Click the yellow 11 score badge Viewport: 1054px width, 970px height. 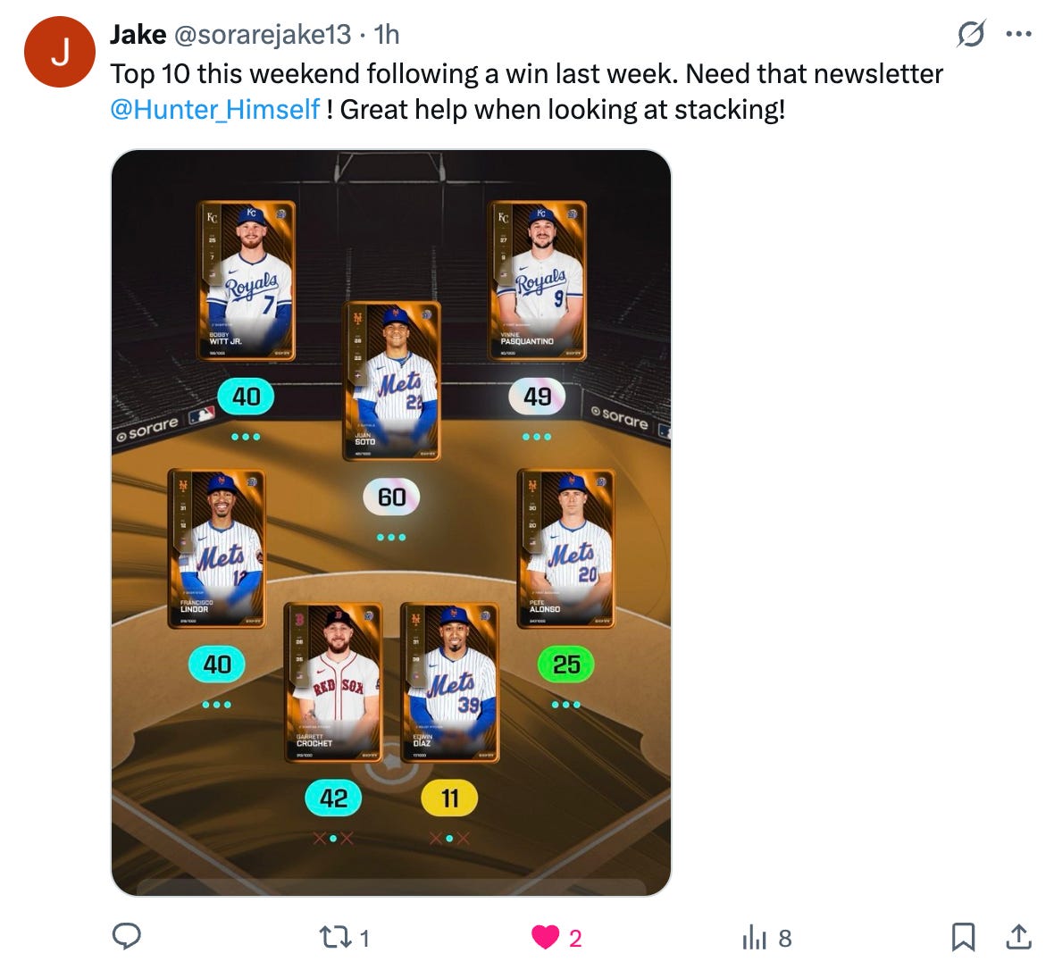click(449, 798)
